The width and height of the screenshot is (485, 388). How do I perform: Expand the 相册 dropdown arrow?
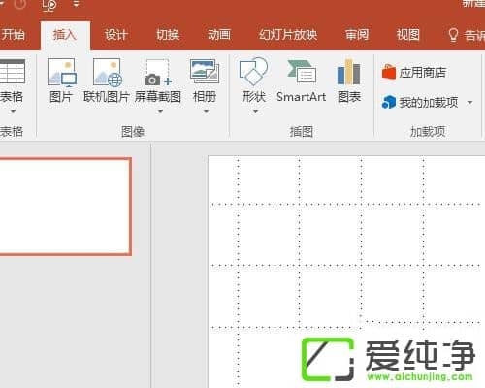206,112
